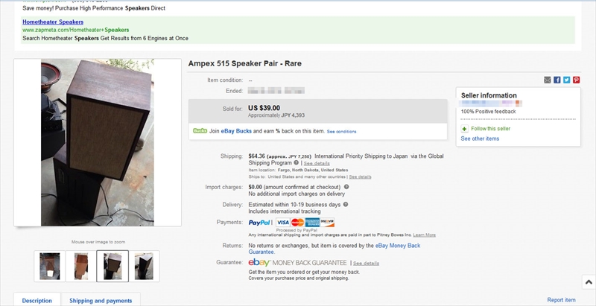Click listing title Ampex 515 Speaker Pair
The image size is (596, 306).
(245, 63)
